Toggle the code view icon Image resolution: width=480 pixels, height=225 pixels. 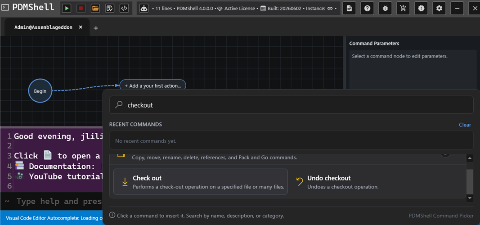point(124,8)
